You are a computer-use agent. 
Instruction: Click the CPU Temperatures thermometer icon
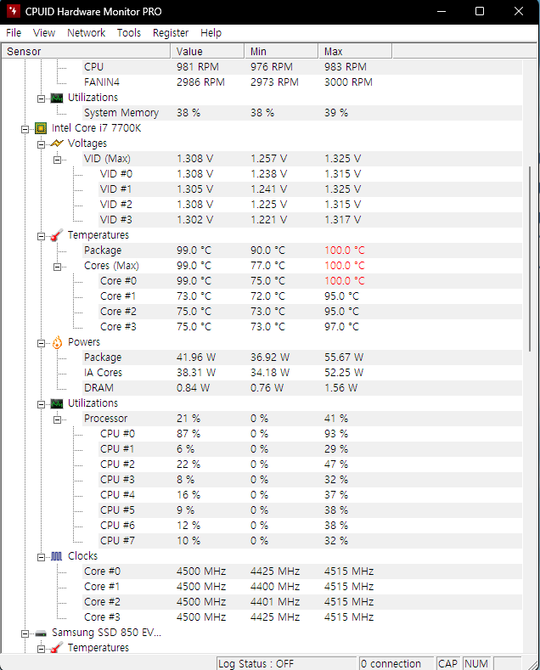[57, 235]
